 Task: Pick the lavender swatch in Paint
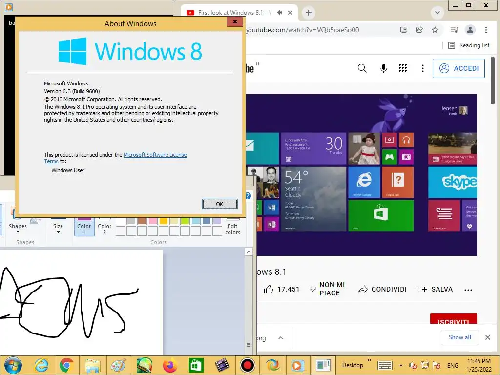tap(217, 221)
